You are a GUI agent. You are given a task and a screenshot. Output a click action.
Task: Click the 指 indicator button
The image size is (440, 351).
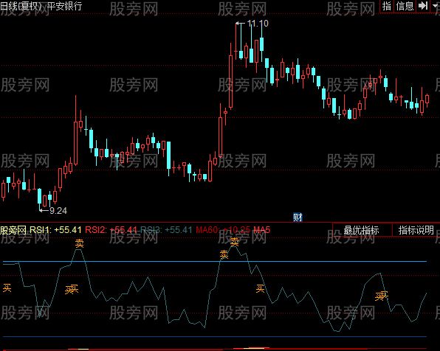[387, 6]
